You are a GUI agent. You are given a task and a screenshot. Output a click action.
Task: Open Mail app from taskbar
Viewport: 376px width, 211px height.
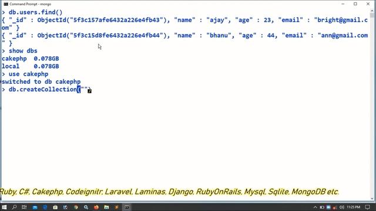pos(35,207)
